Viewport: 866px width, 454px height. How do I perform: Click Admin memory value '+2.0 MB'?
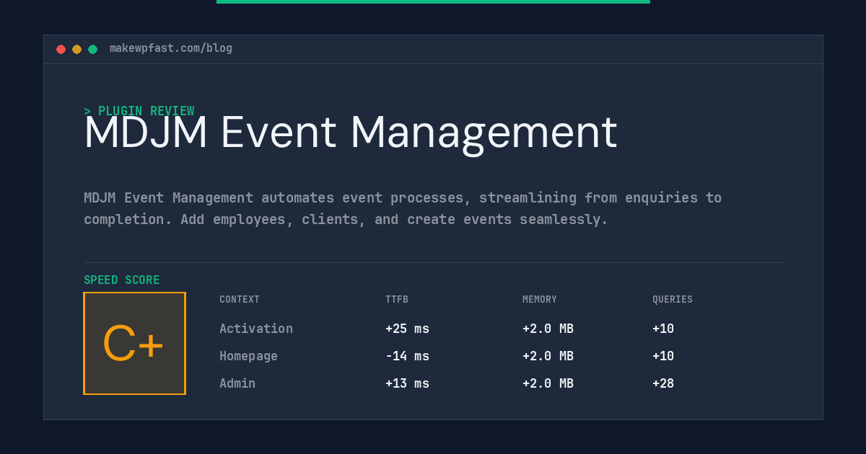(x=548, y=383)
